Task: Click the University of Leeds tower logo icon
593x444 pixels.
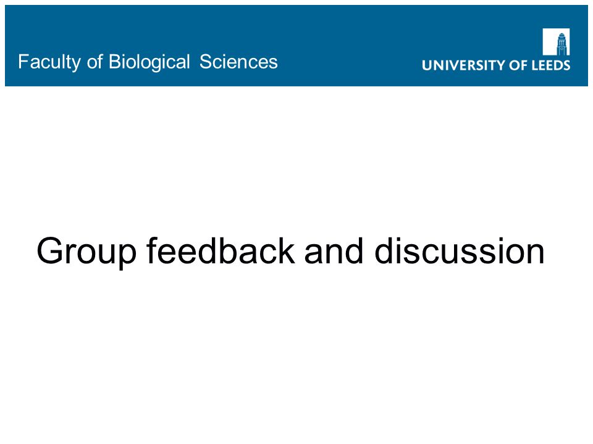Action: click(x=556, y=42)
